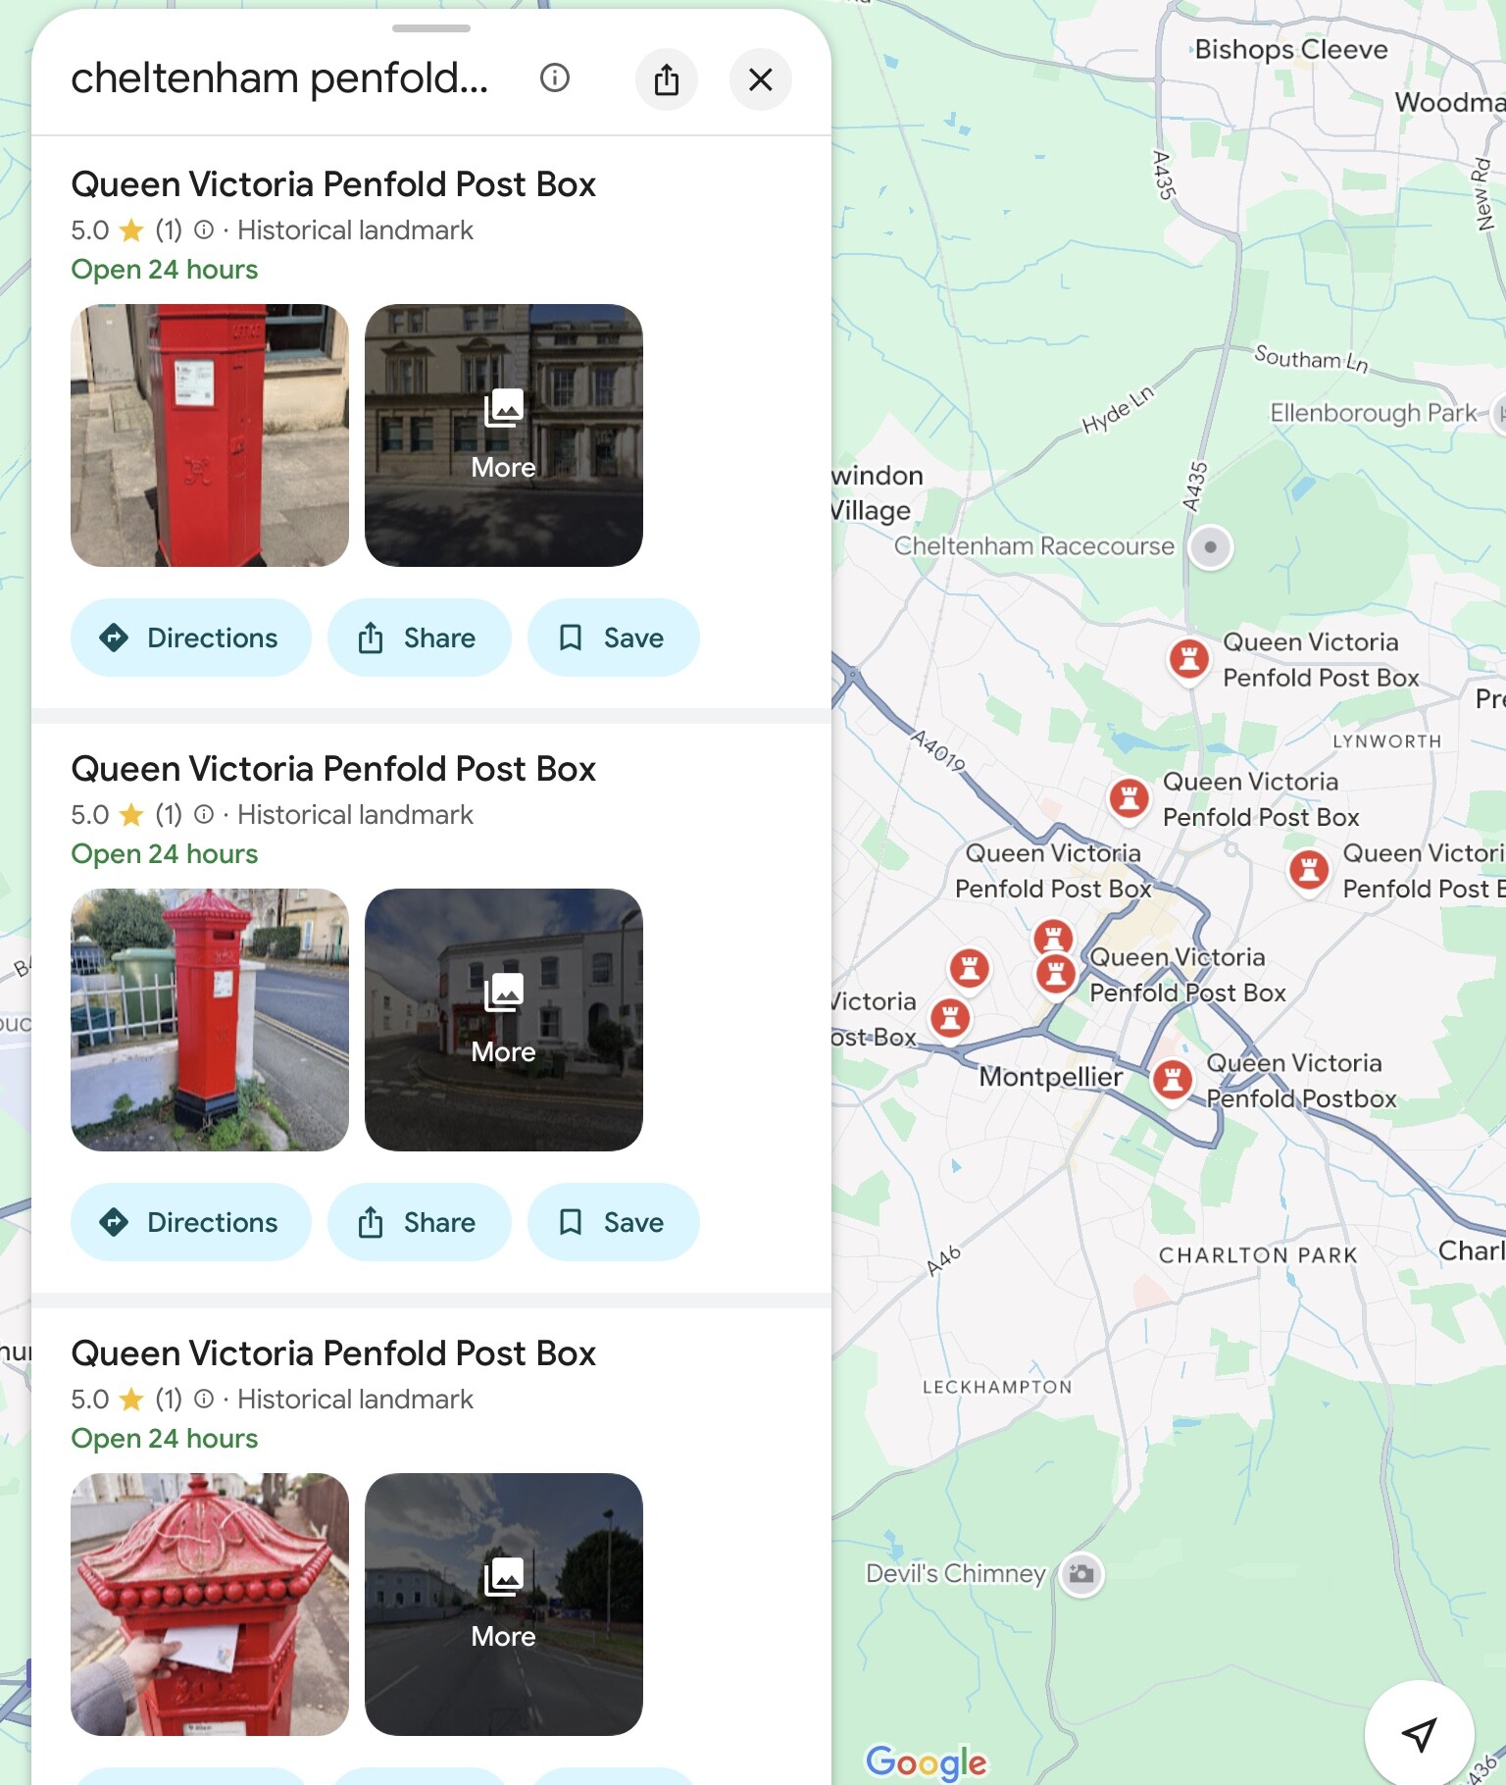Open More photos for first post box

coord(504,435)
